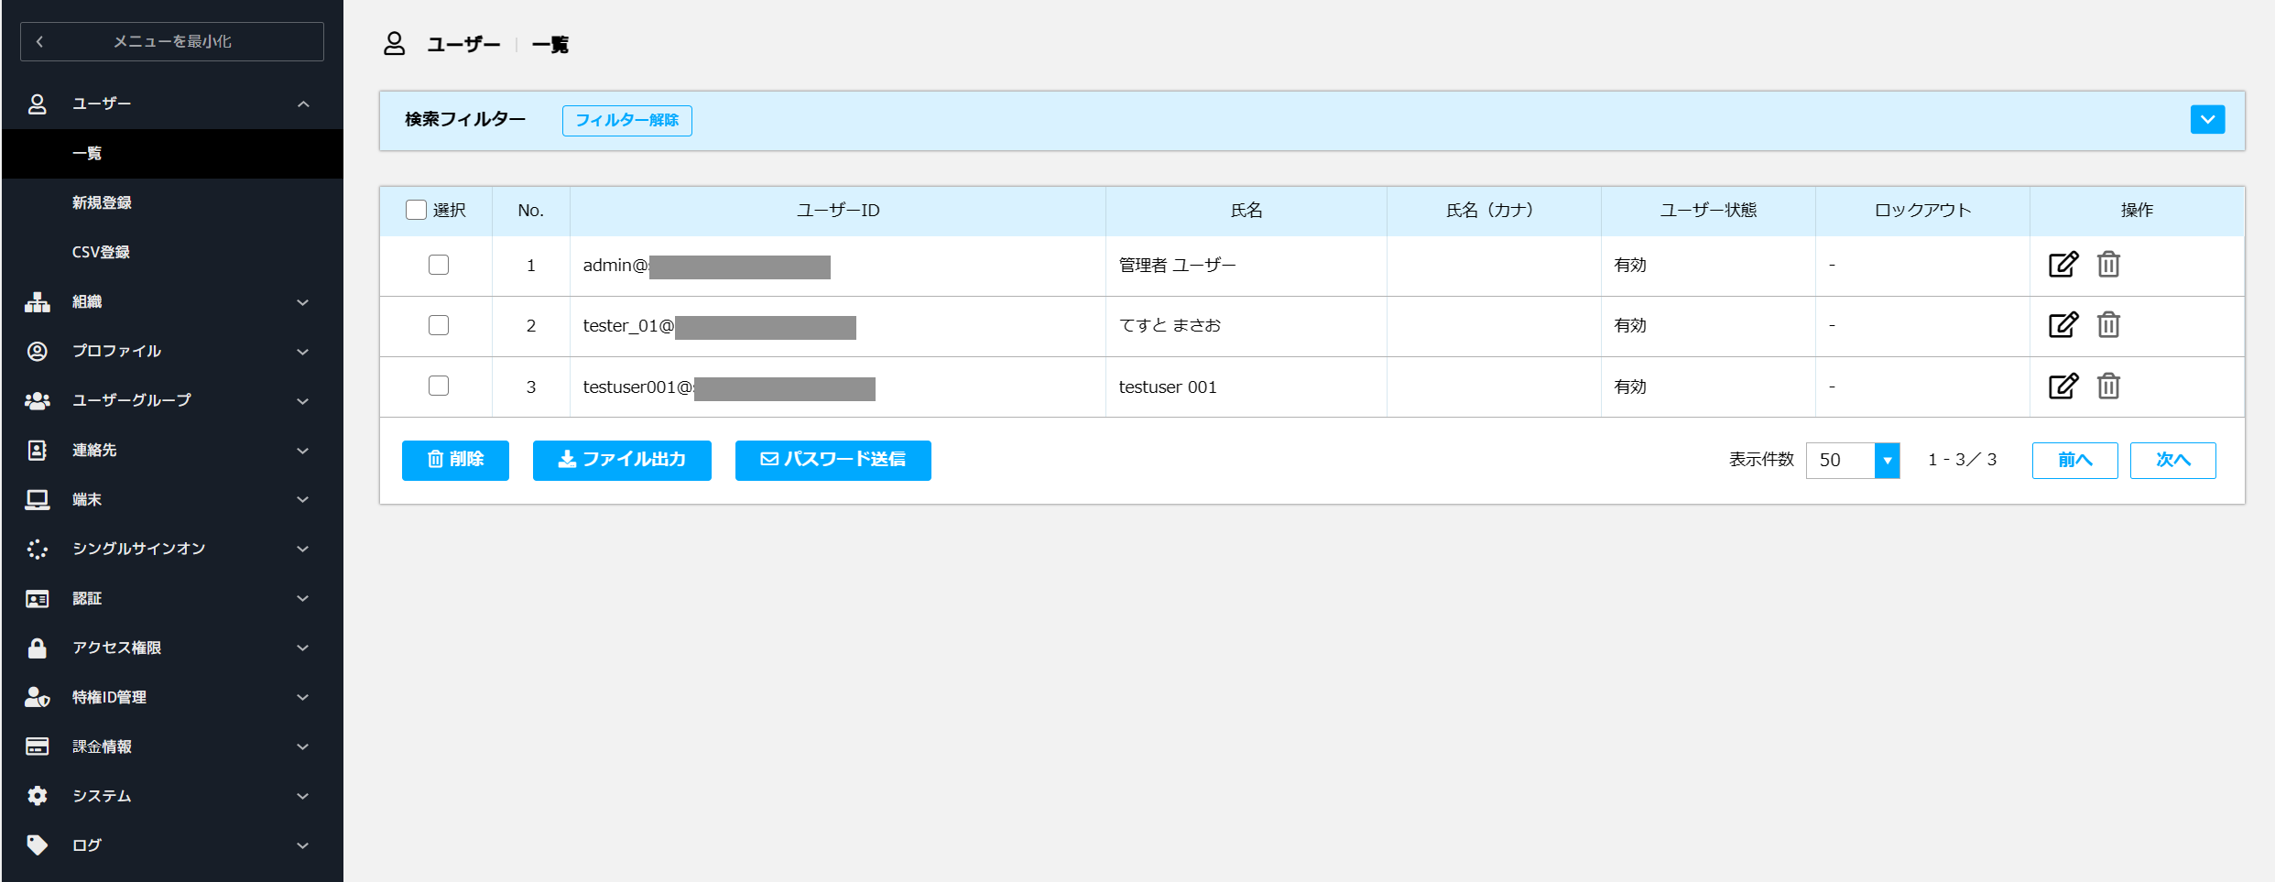2275x882 pixels.
Task: Open the 表示件数 50 dropdown
Action: pos(1852,460)
